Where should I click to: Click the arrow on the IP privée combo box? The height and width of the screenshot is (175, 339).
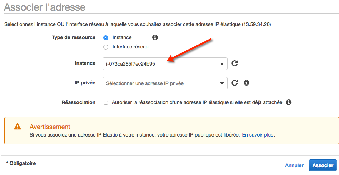click(221, 83)
